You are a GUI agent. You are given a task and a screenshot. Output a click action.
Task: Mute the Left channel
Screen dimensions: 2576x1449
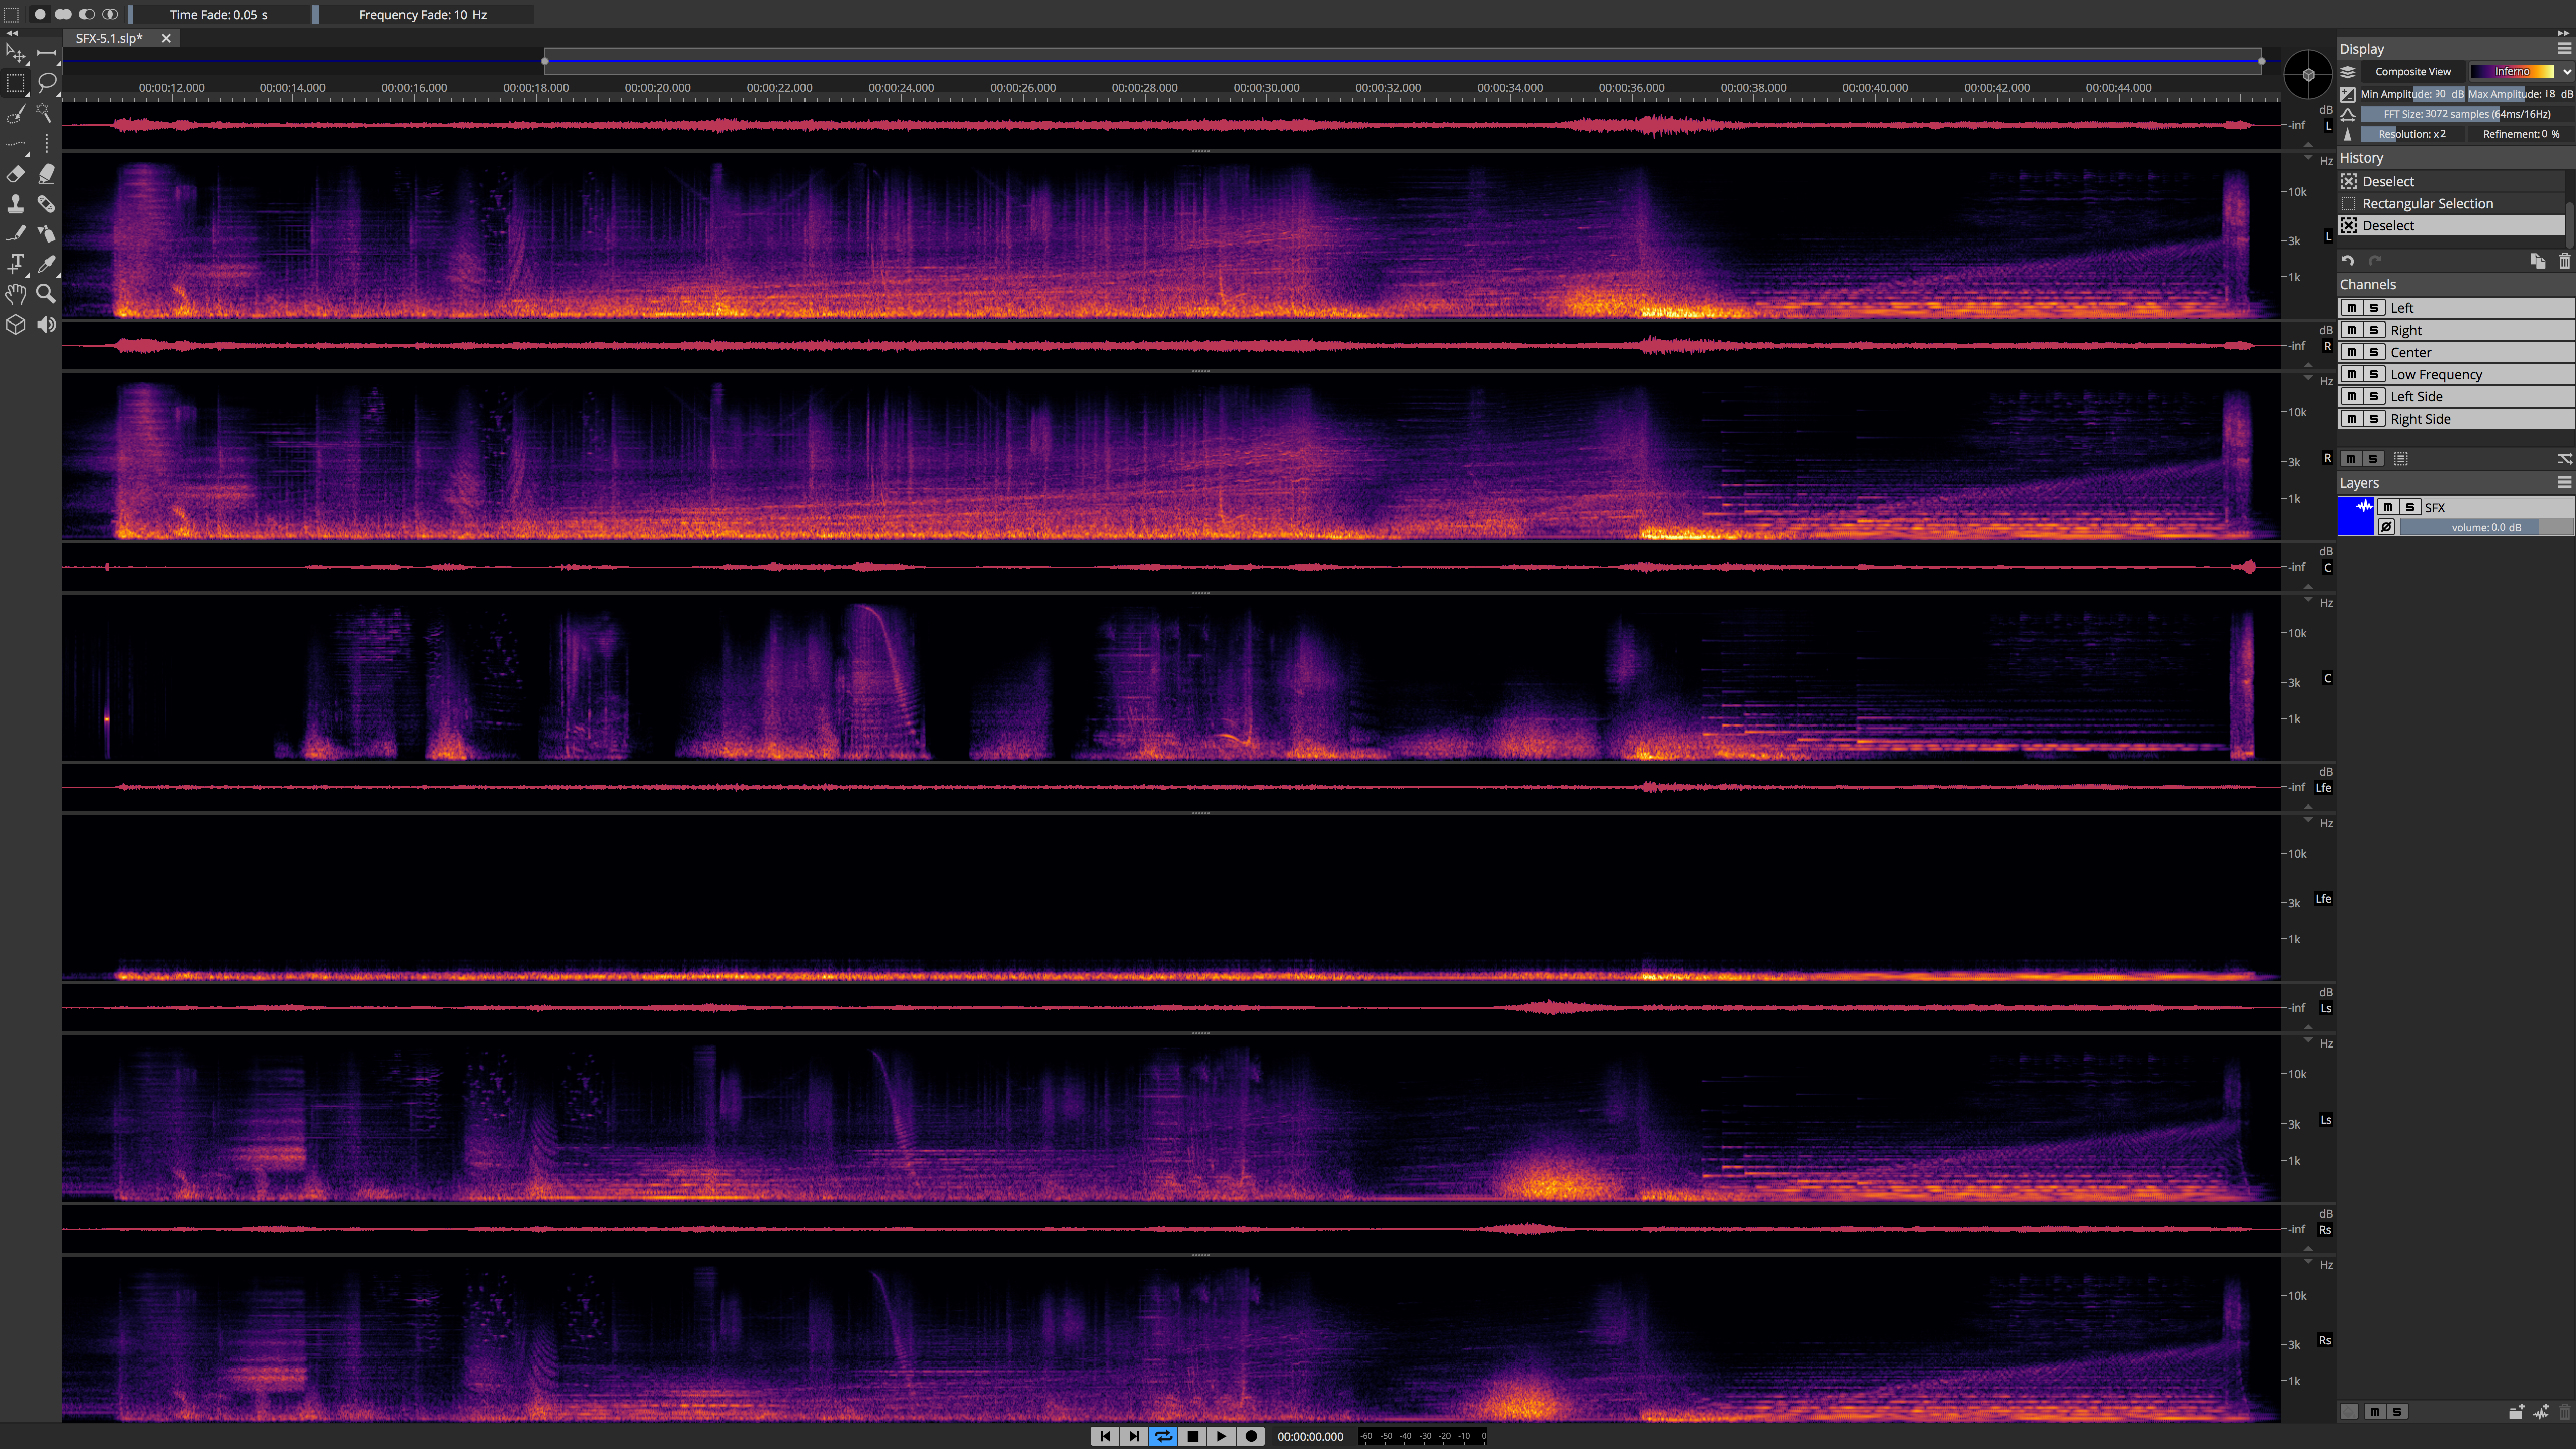tap(2352, 307)
